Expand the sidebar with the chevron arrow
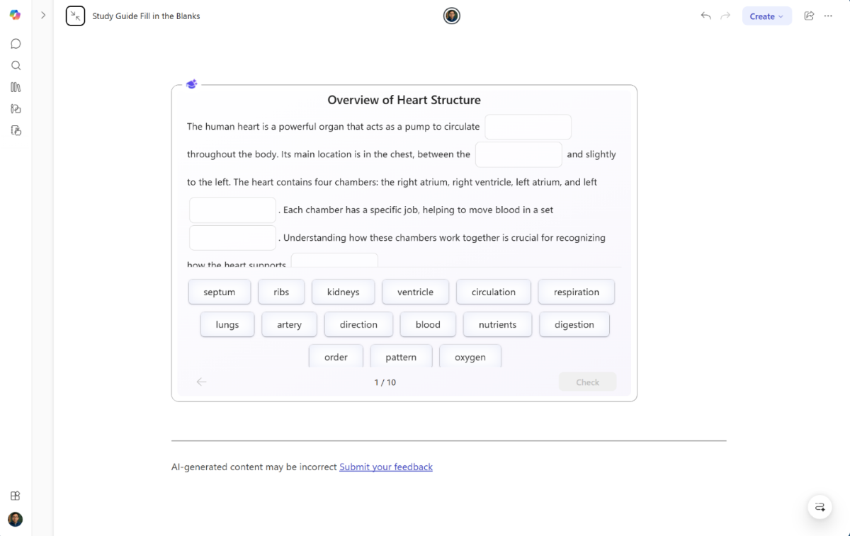 click(x=43, y=15)
